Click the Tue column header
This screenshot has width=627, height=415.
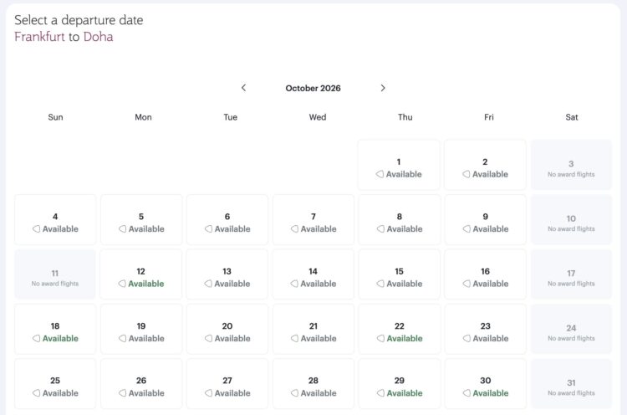(x=231, y=117)
